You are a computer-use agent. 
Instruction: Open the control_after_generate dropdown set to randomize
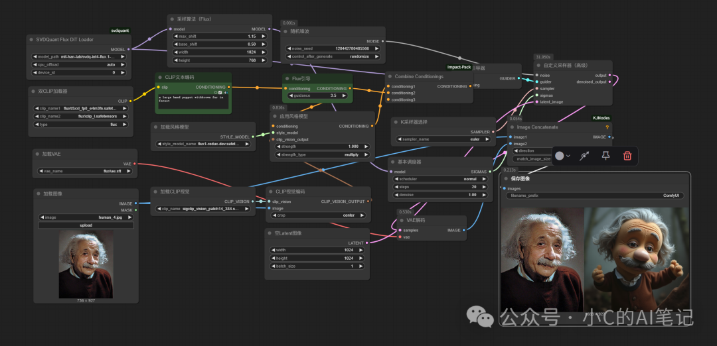pos(333,56)
